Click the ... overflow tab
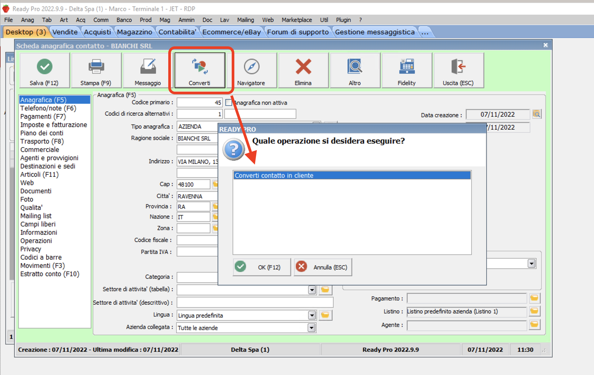 (x=425, y=32)
